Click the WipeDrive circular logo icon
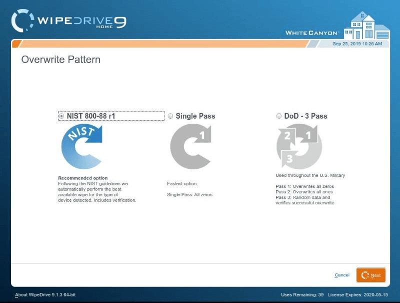Viewport: 400px width, 303px height. coord(23,21)
